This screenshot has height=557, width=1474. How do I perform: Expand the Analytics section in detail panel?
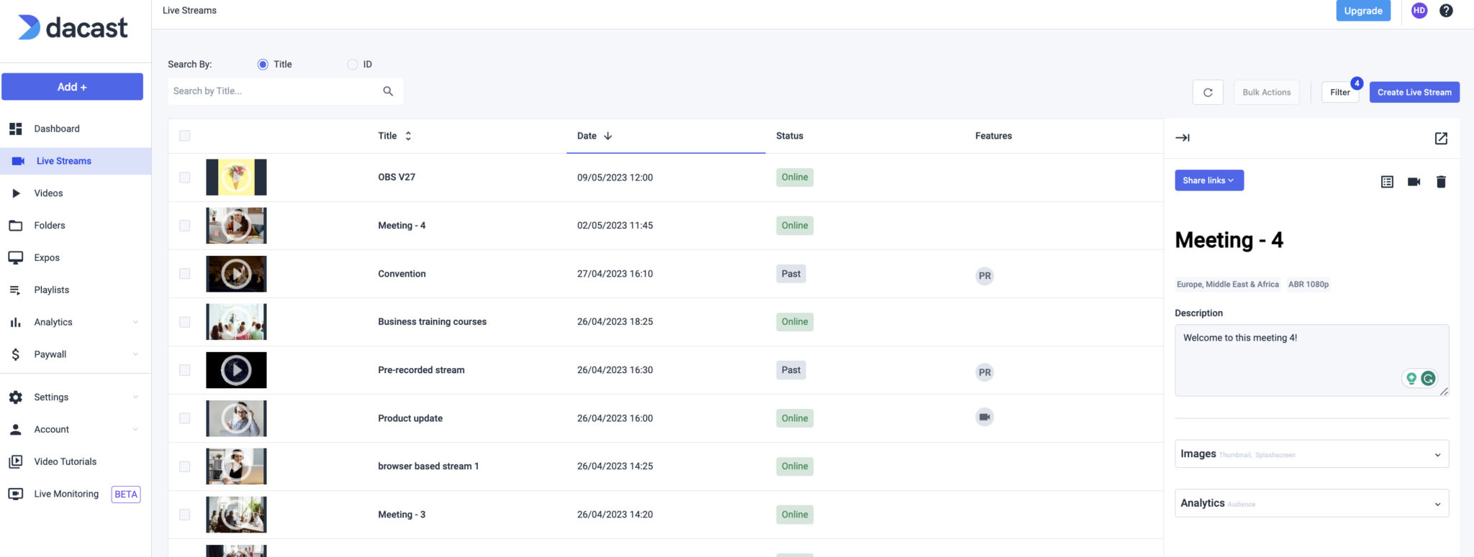click(x=1311, y=503)
